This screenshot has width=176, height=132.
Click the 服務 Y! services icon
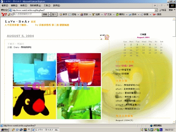(x=154, y=14)
